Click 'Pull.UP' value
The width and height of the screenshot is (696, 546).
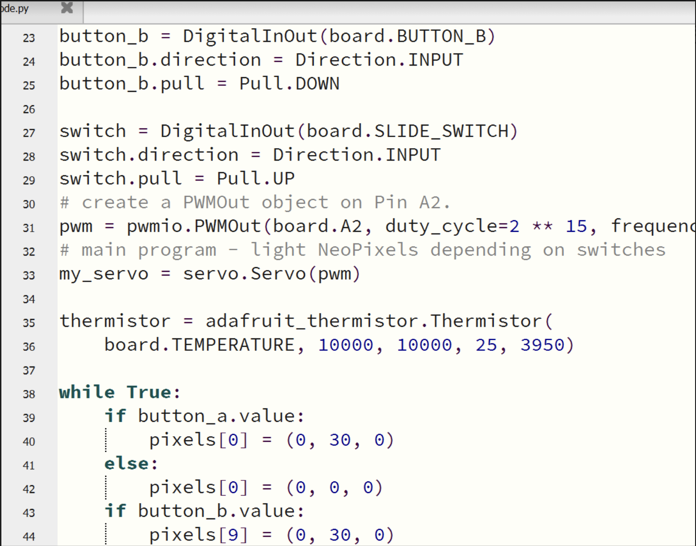(x=255, y=179)
